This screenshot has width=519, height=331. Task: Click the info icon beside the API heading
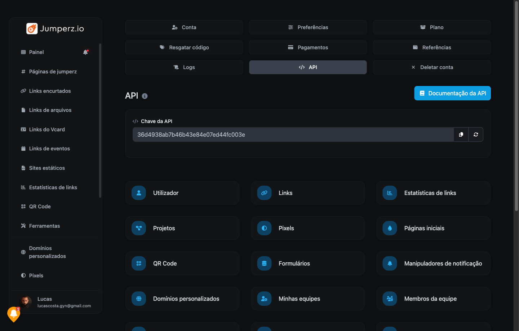click(x=145, y=96)
